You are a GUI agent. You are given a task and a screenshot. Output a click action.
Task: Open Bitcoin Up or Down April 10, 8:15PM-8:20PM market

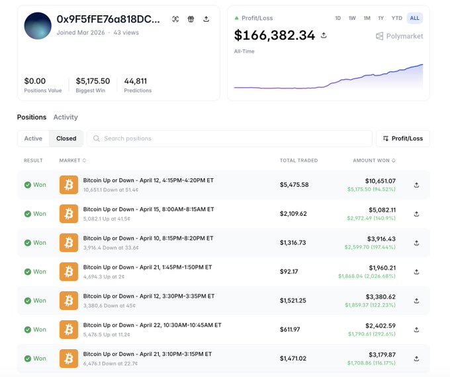(148, 238)
